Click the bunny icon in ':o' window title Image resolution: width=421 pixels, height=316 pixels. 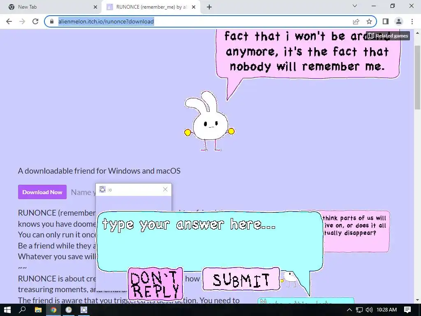point(102,189)
